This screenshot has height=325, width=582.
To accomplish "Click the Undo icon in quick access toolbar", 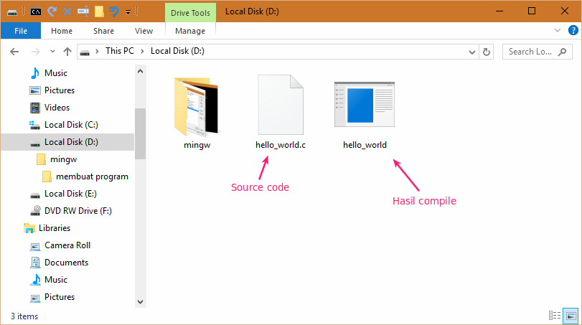I will 114,12.
